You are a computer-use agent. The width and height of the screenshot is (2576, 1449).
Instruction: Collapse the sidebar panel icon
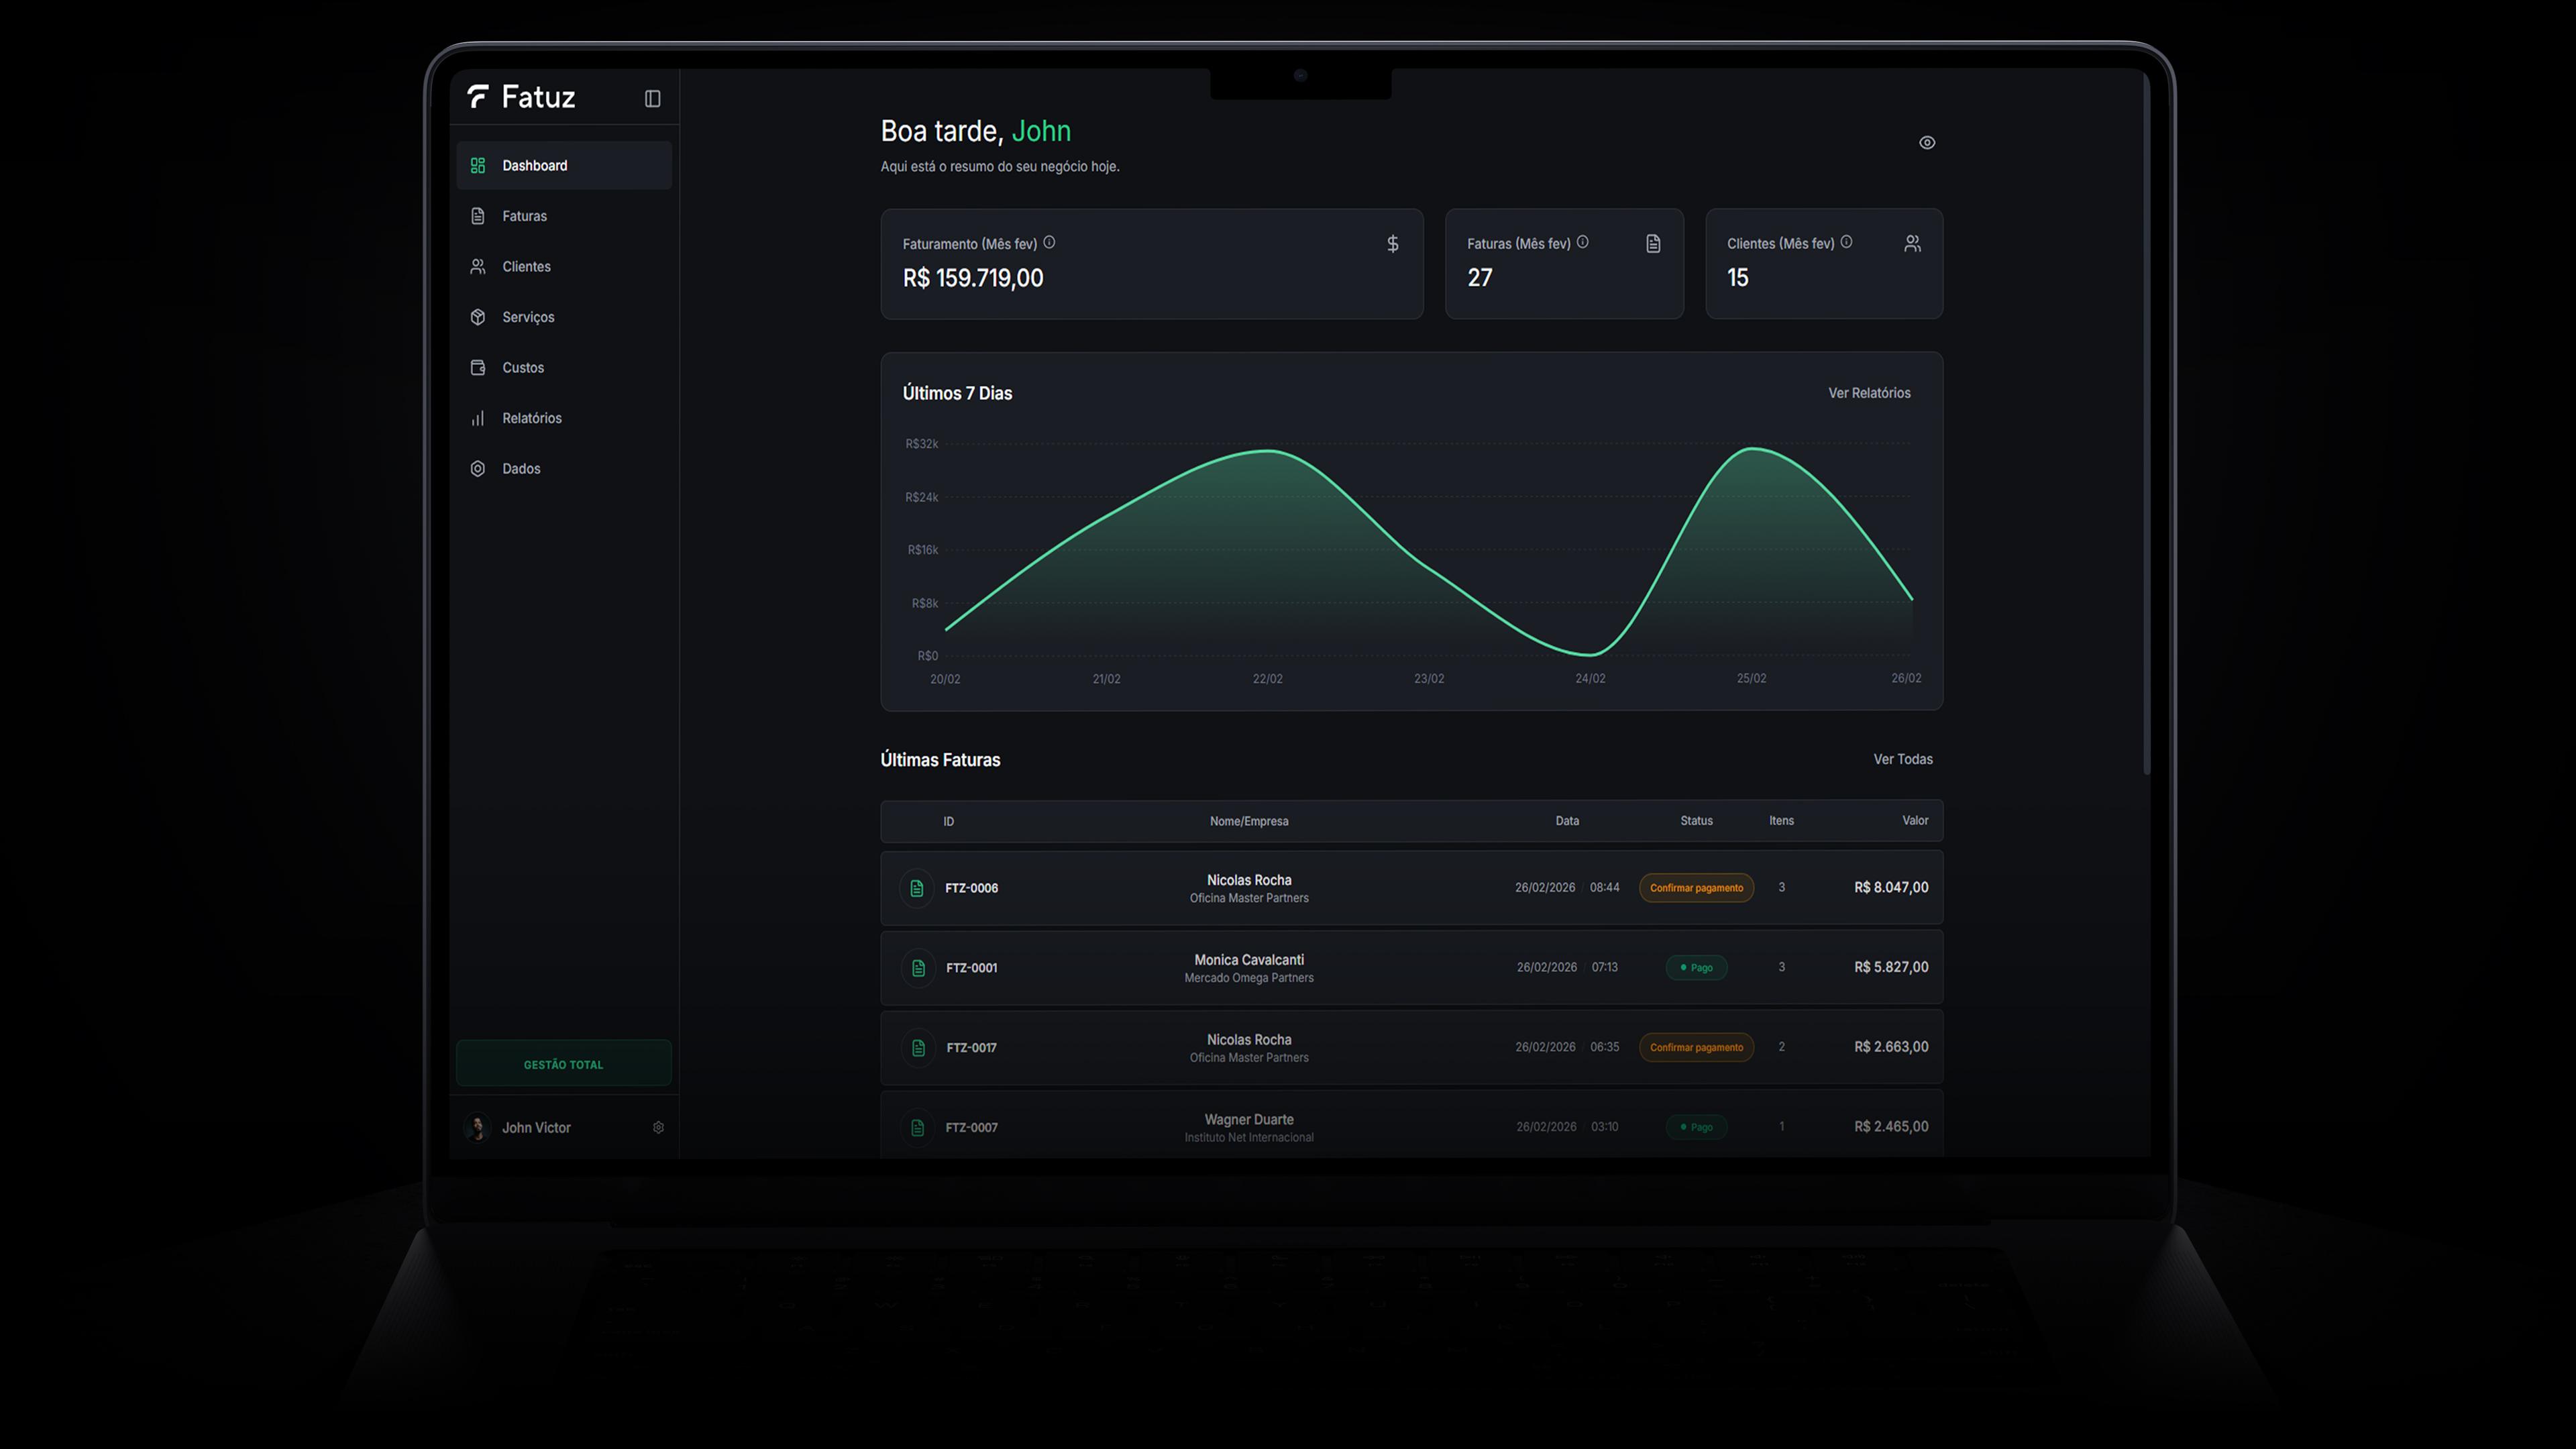coord(652,98)
